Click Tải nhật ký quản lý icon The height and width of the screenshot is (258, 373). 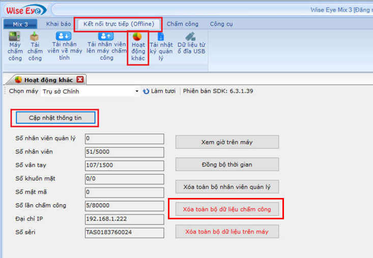(161, 37)
